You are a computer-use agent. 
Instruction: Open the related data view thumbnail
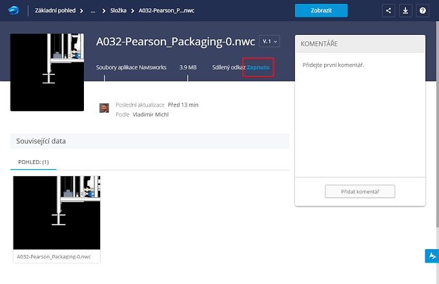pos(57,212)
